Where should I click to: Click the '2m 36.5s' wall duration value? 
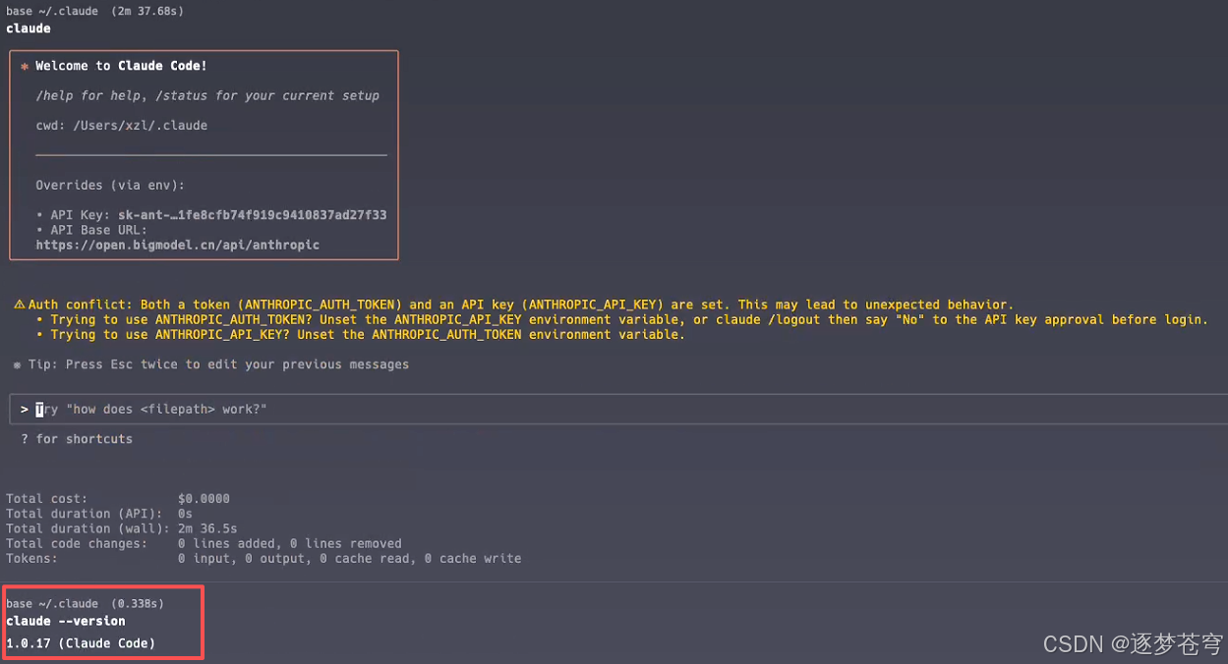[207, 528]
